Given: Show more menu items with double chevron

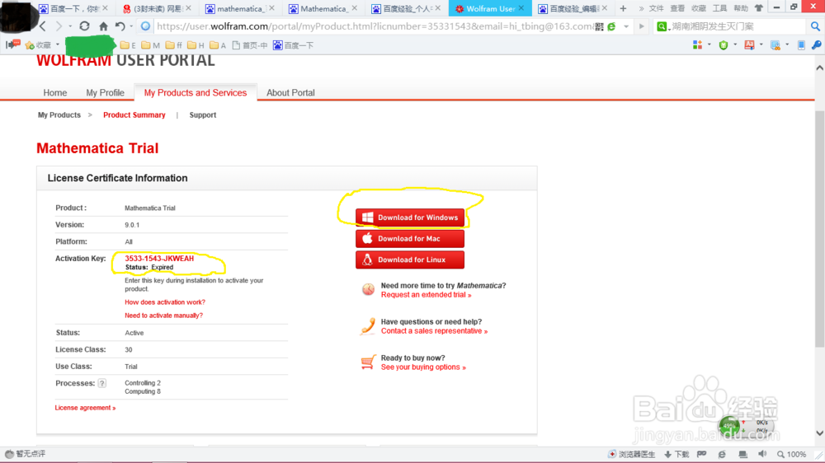Looking at the screenshot, I should [x=641, y=8].
